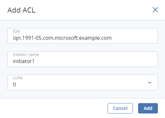This screenshot has width=165, height=118.
Task: Place cursor at end of IQN value
Action: pyautogui.click(x=112, y=38)
